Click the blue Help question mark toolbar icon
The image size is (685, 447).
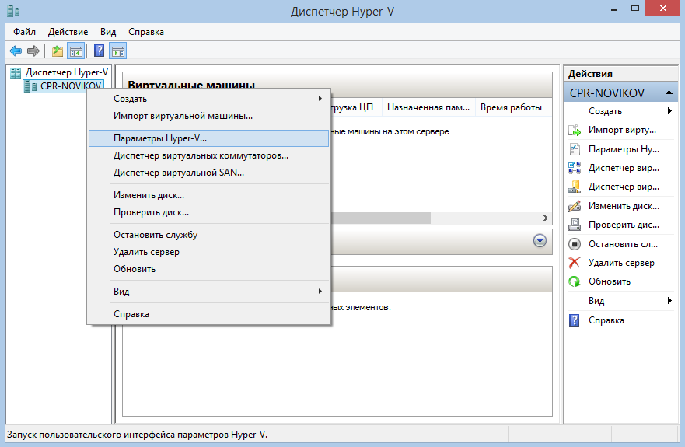[x=99, y=51]
